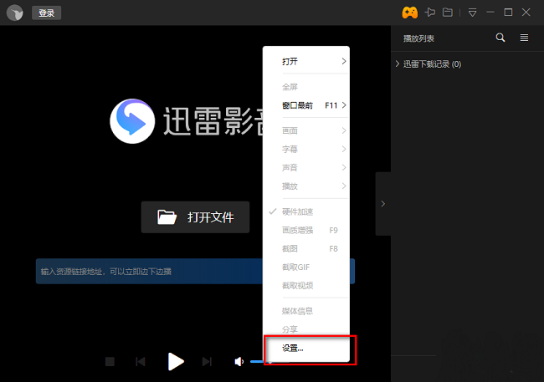This screenshot has height=382, width=544.
Task: Click the 打开文件 button
Action: click(x=197, y=217)
